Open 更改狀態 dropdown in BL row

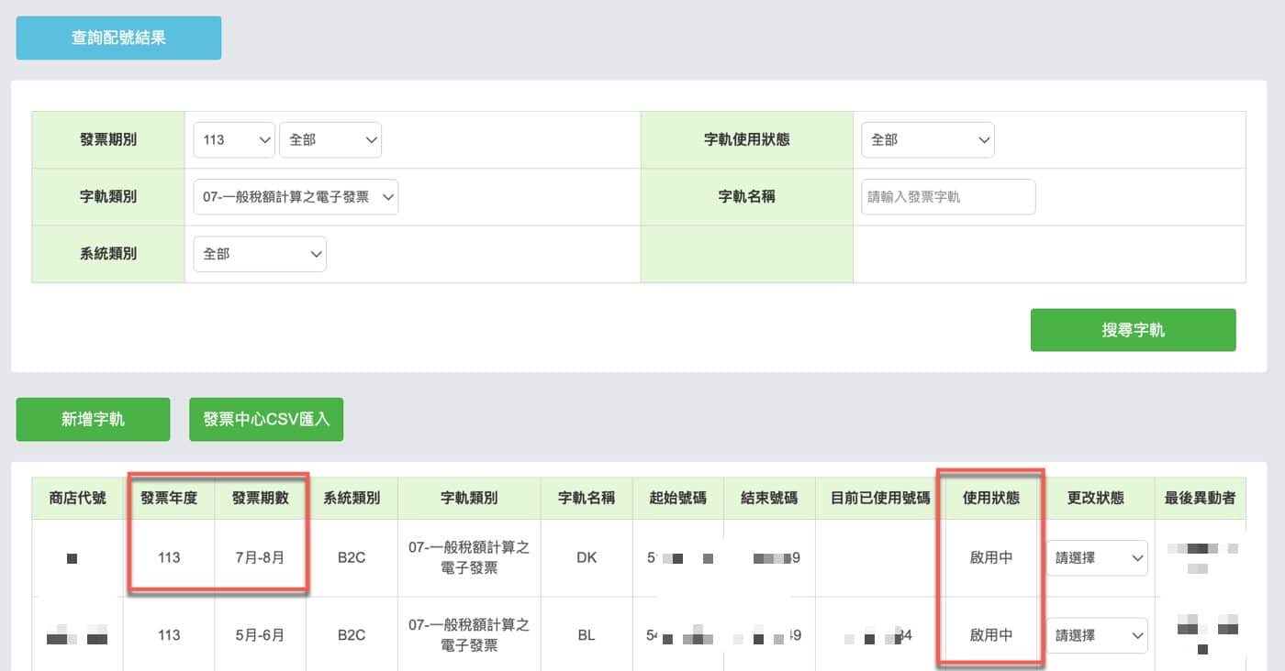coord(1097,634)
